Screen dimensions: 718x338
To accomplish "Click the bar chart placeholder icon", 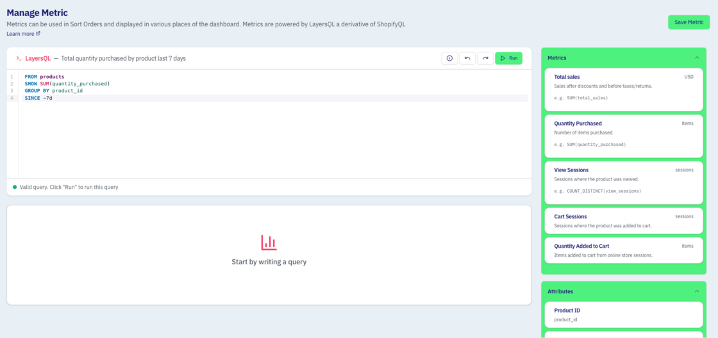I will click(x=269, y=243).
